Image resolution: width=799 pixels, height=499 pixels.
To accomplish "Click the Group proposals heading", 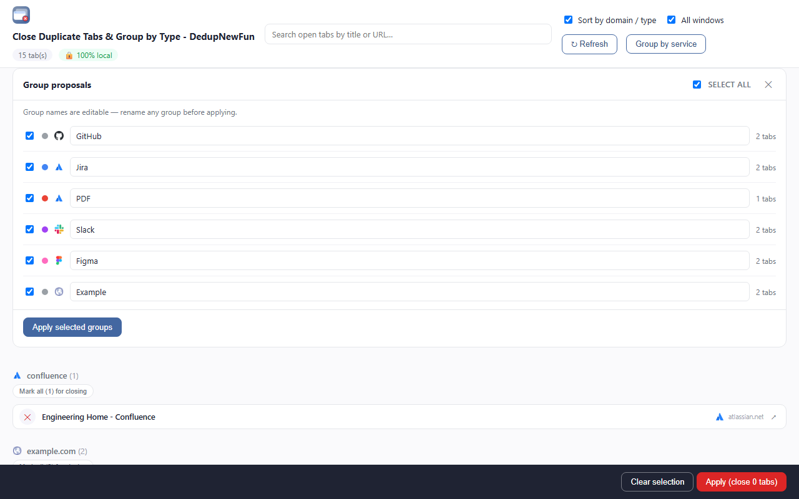I will pos(57,85).
